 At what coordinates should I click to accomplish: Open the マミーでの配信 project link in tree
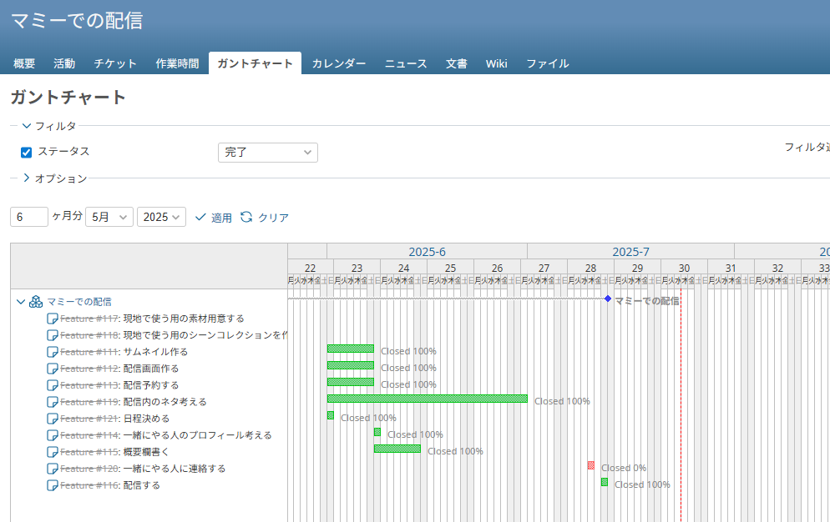point(78,302)
